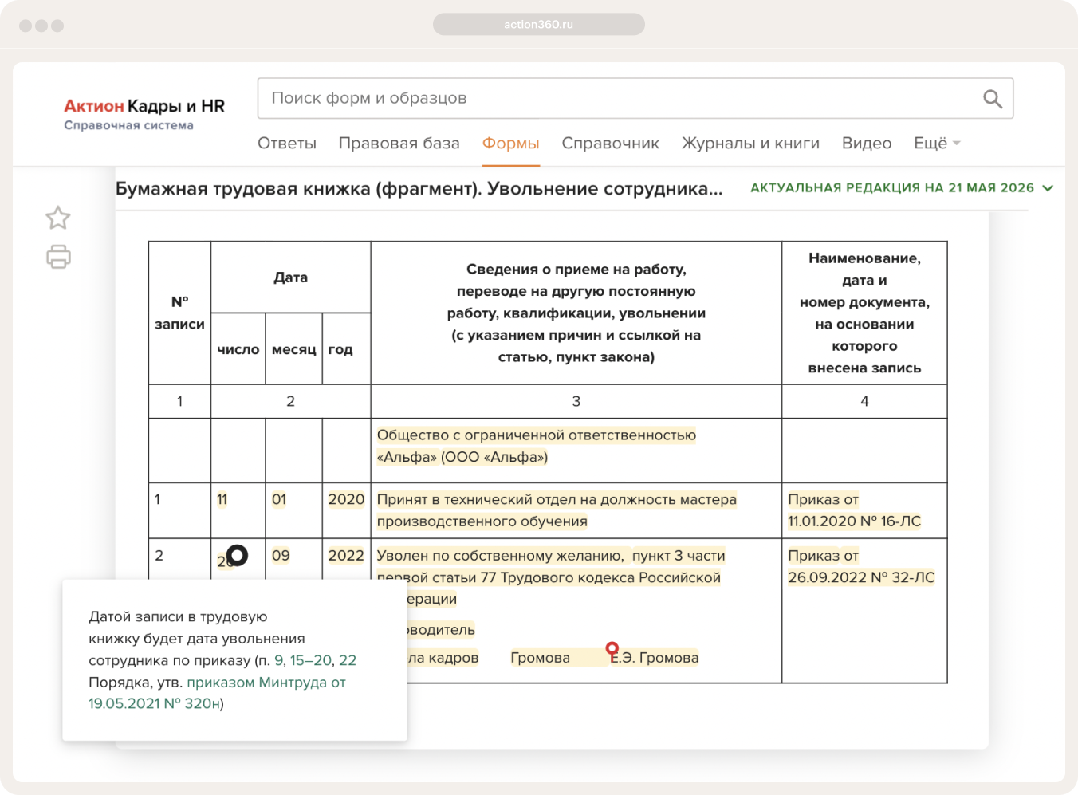The width and height of the screenshot is (1078, 795).
Task: Click column header Дата
Action: click(291, 277)
